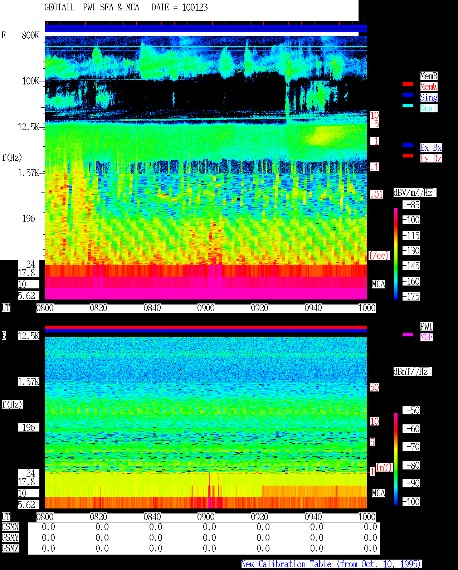Click the 0940 tick under the B panel
The image size is (458, 570).
(x=313, y=517)
